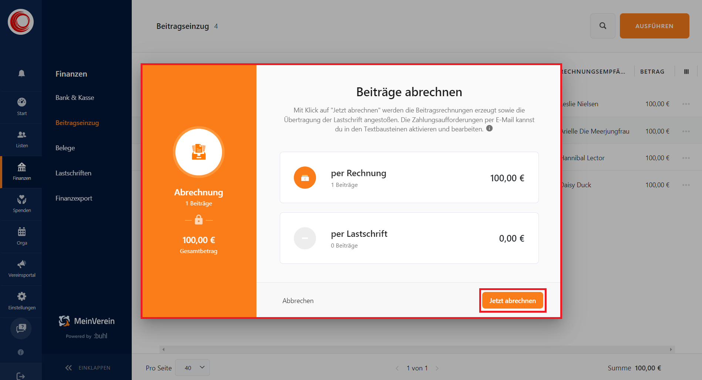702x380 pixels.
Task: Click the lock icon under Abrechnung
Action: point(199,220)
